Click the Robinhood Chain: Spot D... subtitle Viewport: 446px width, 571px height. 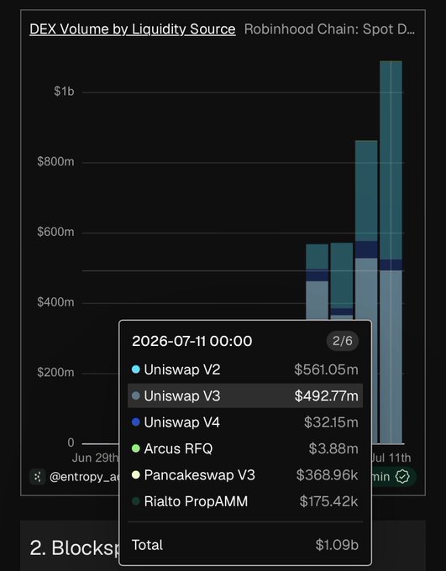329,29
